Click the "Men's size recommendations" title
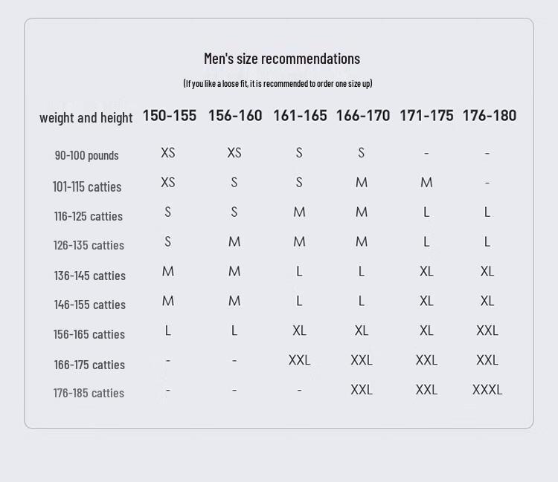 [281, 59]
